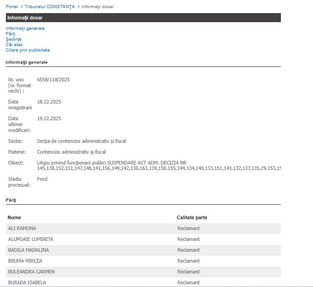Click last modified date 19.12.2025

[x=49, y=119]
